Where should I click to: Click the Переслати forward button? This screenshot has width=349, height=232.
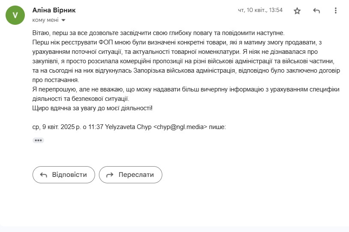tap(131, 175)
